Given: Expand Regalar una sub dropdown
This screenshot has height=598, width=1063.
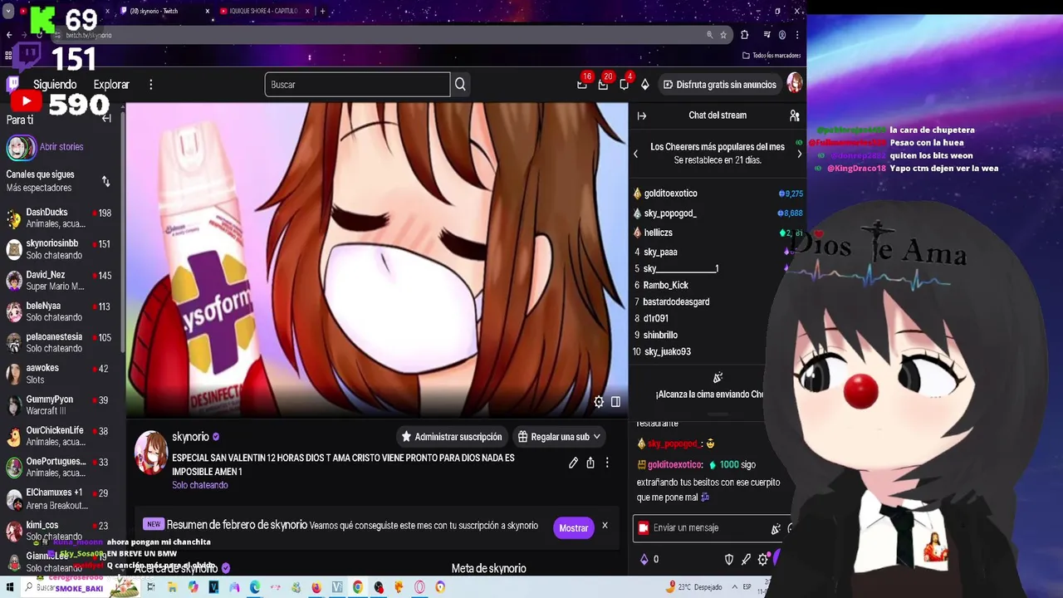Looking at the screenshot, I should [x=559, y=437].
